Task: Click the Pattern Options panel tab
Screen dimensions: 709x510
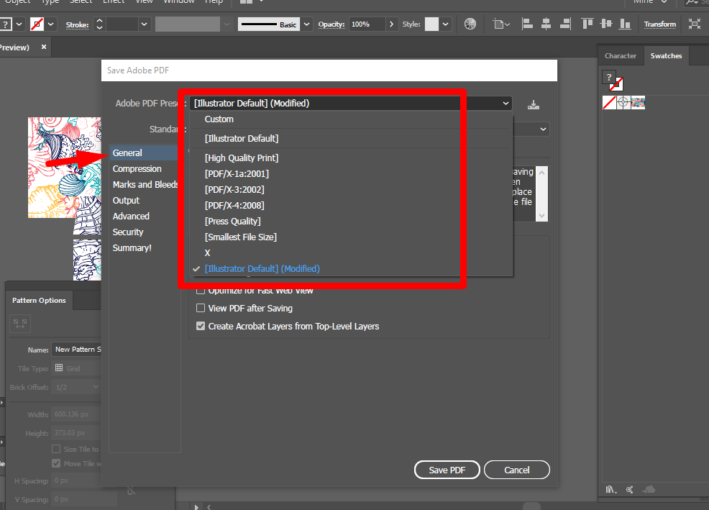Action: [x=39, y=300]
